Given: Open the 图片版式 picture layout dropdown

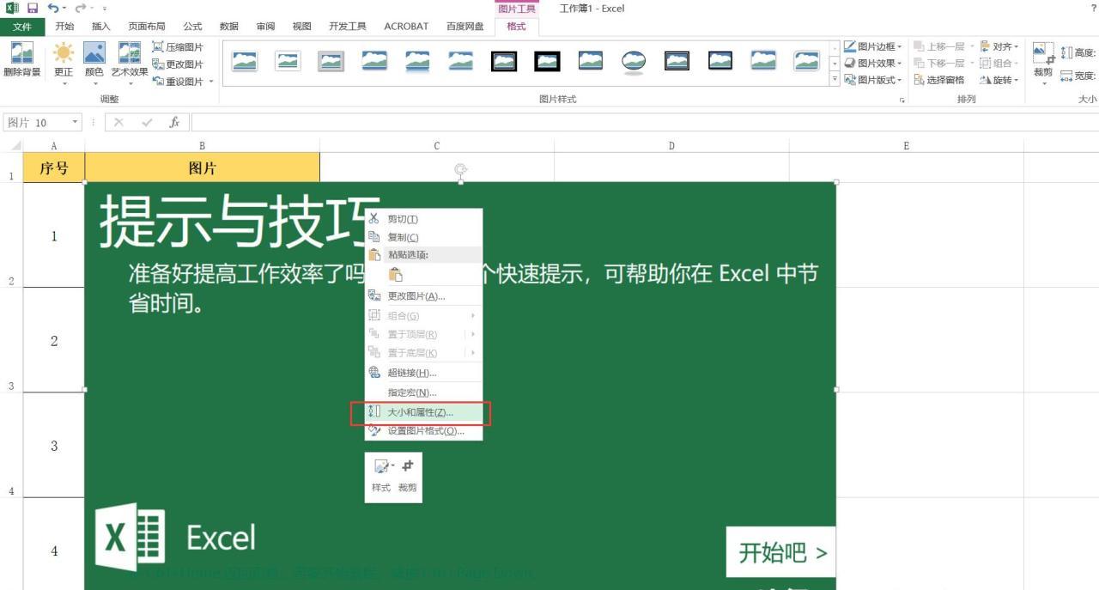Looking at the screenshot, I should 873,80.
